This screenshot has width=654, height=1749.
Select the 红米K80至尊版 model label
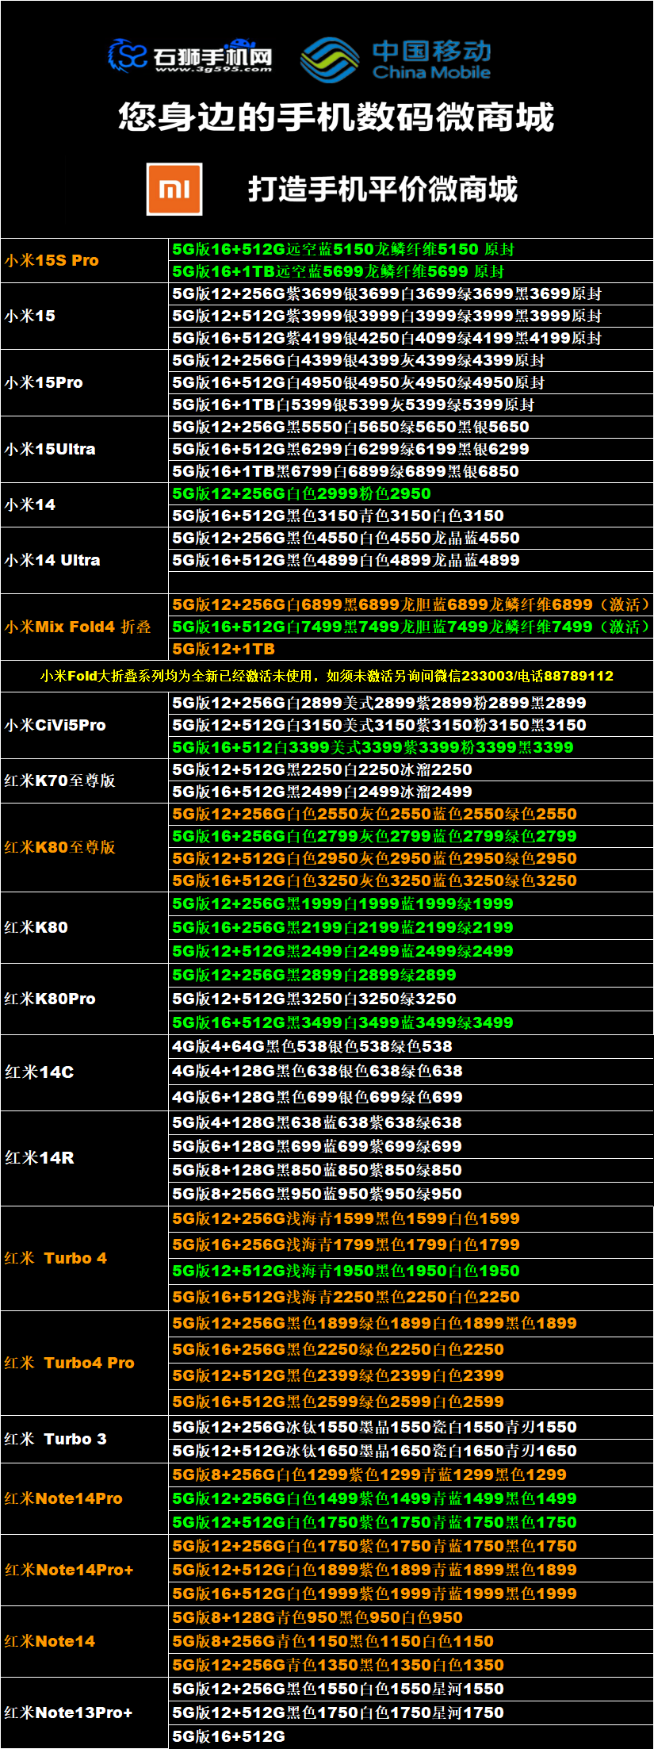(59, 847)
